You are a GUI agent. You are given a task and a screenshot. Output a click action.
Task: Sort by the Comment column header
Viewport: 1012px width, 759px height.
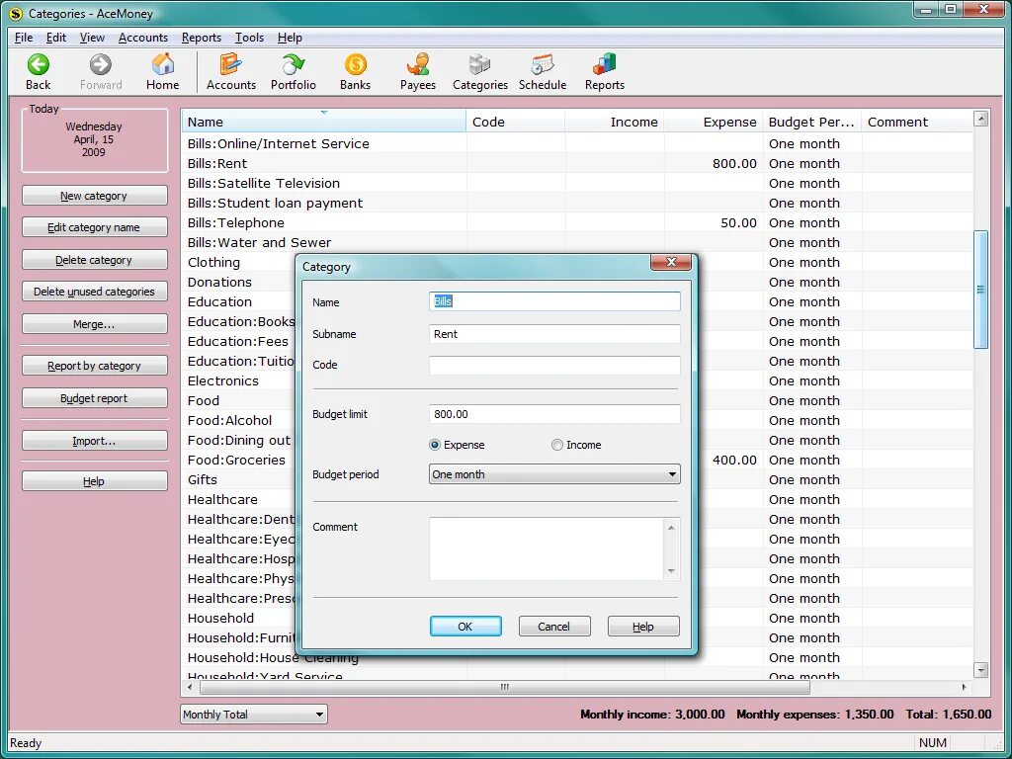[916, 122]
